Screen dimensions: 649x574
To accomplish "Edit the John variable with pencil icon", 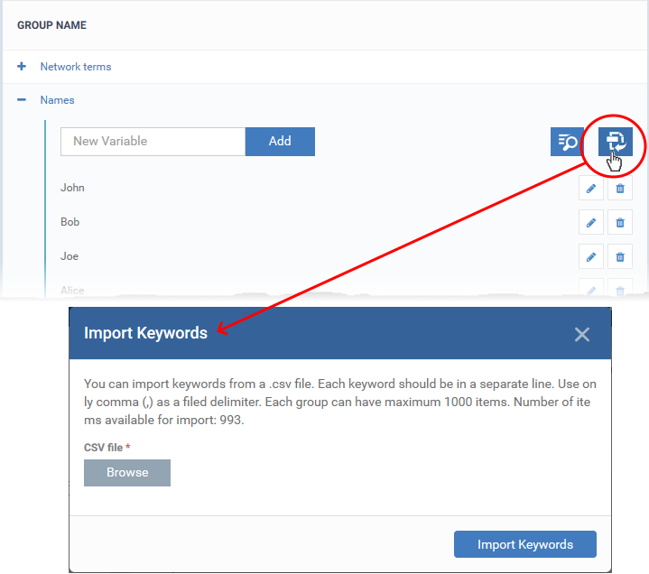I will point(591,189).
